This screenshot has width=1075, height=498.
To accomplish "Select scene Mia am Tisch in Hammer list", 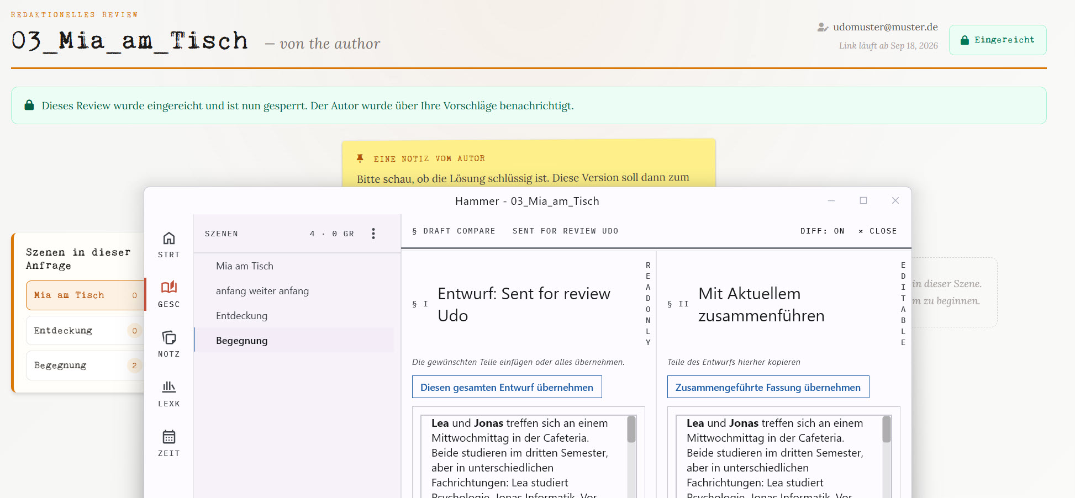I will click(x=294, y=266).
